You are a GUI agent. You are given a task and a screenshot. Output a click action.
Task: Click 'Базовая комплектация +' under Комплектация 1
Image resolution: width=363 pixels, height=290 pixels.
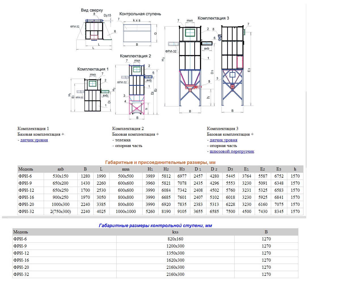(x=41, y=135)
